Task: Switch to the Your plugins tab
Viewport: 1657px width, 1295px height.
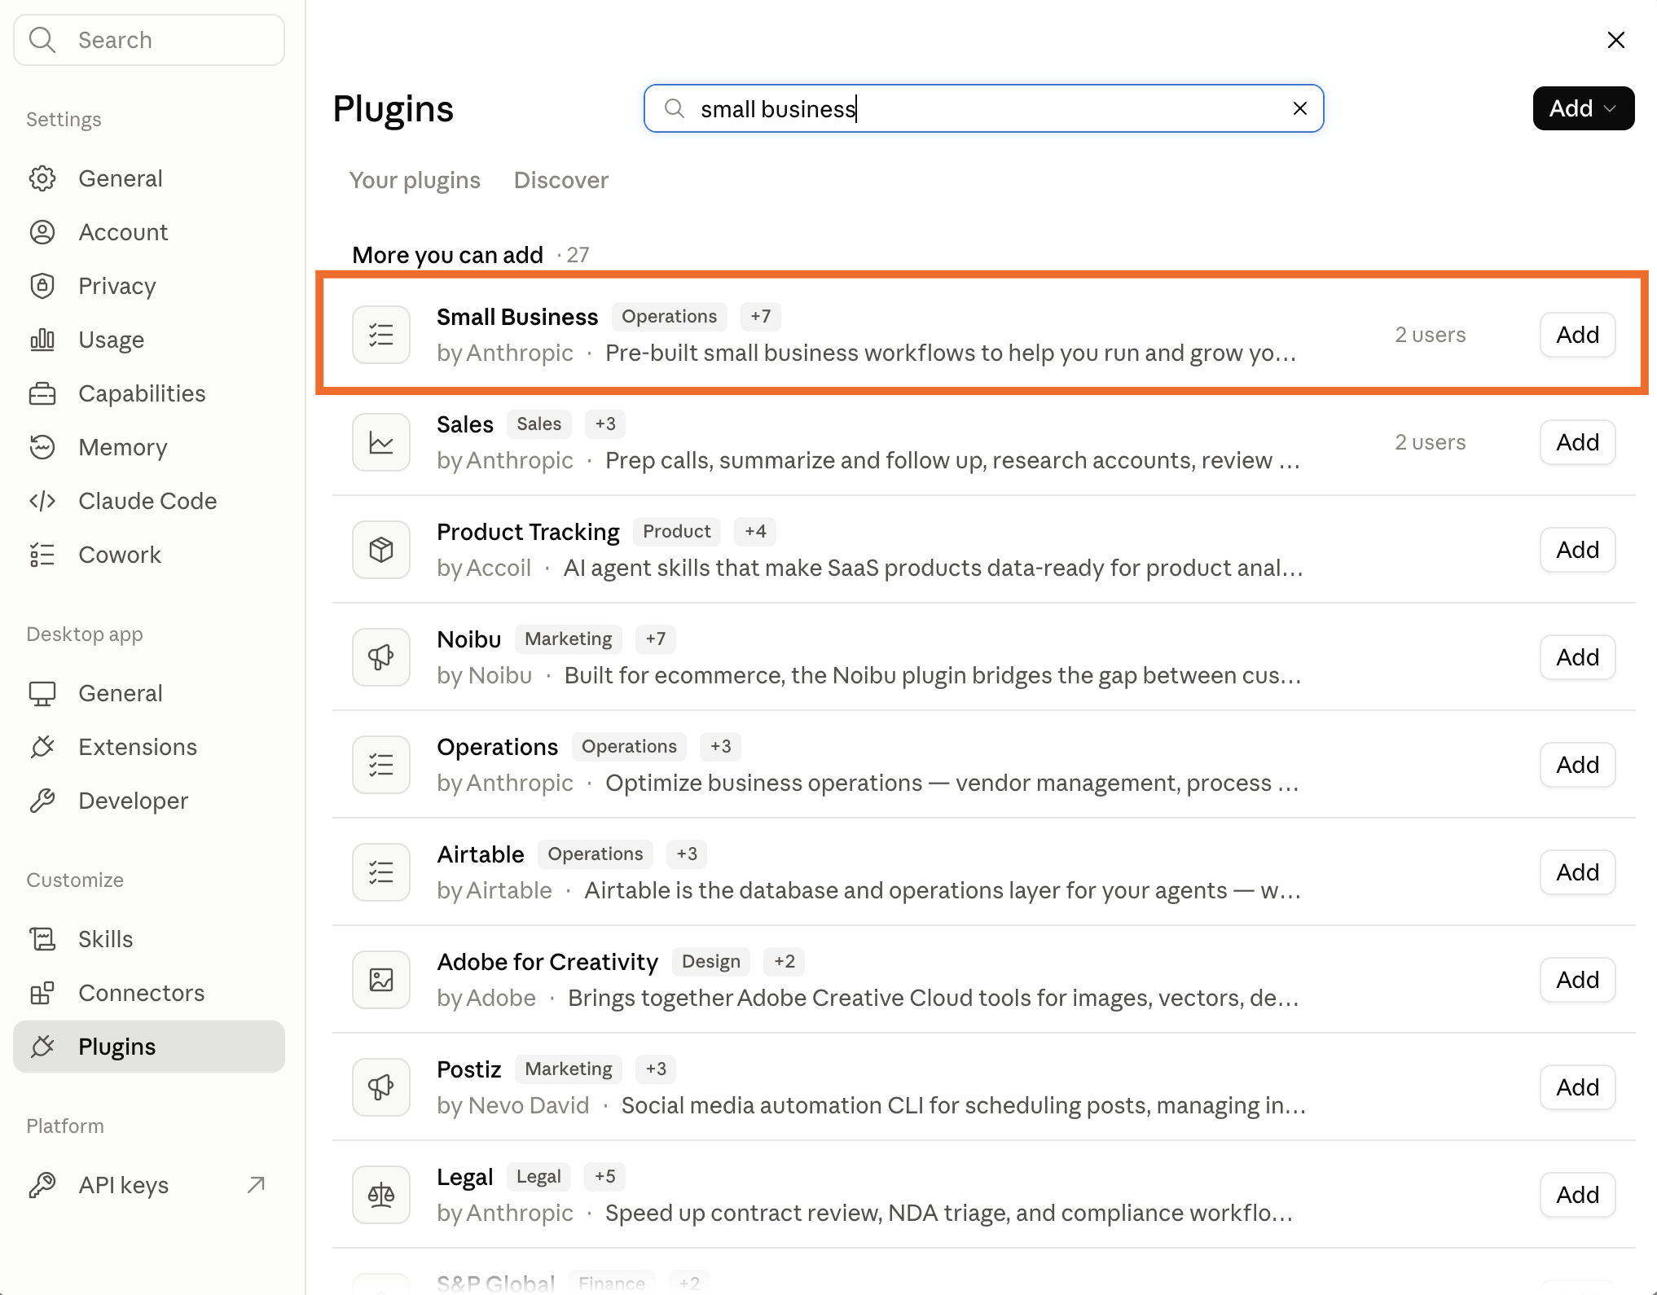Action: (415, 180)
